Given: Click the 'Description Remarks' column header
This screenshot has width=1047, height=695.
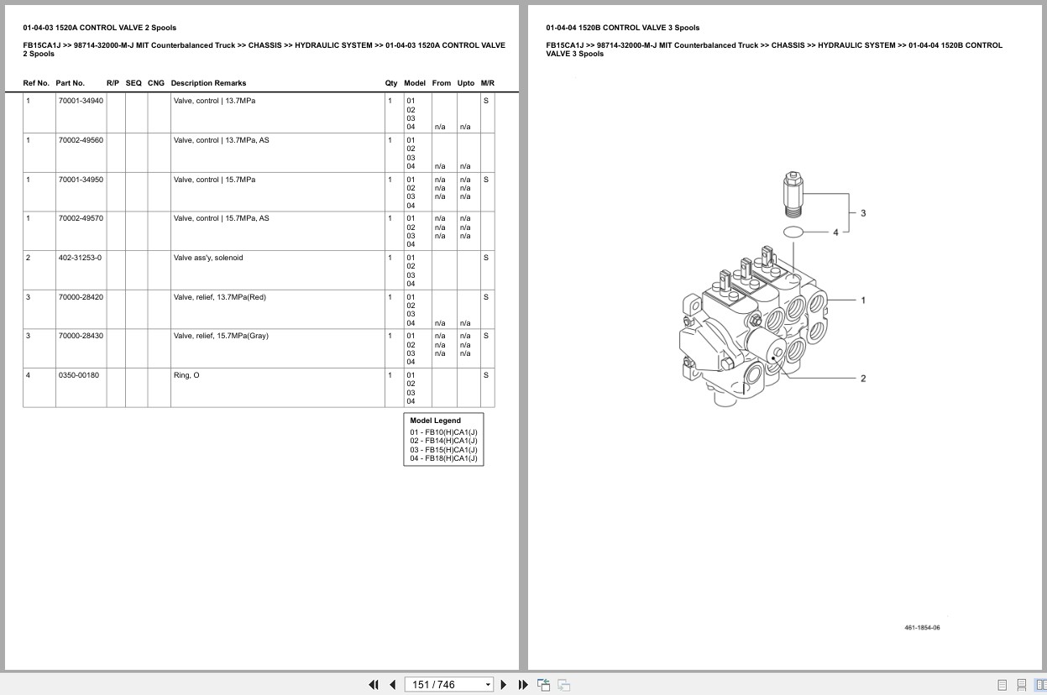Looking at the screenshot, I should [208, 83].
